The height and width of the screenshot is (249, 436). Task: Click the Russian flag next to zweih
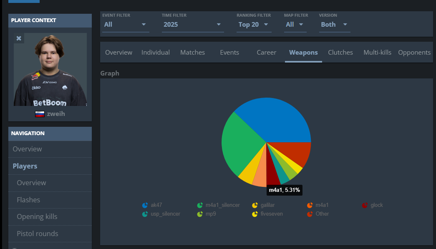point(40,114)
